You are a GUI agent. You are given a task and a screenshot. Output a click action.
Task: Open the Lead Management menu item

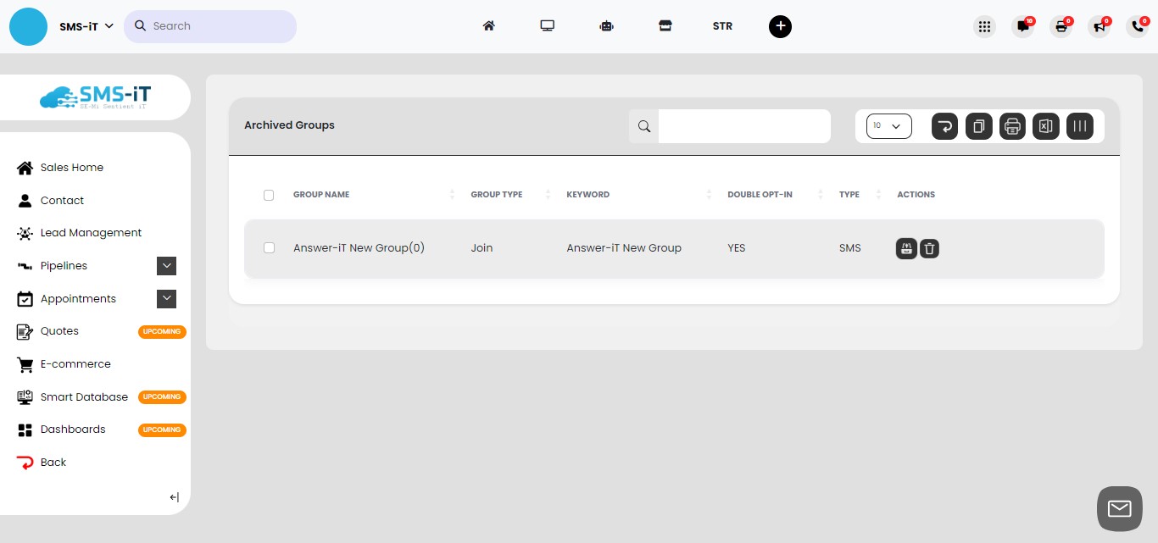[91, 233]
